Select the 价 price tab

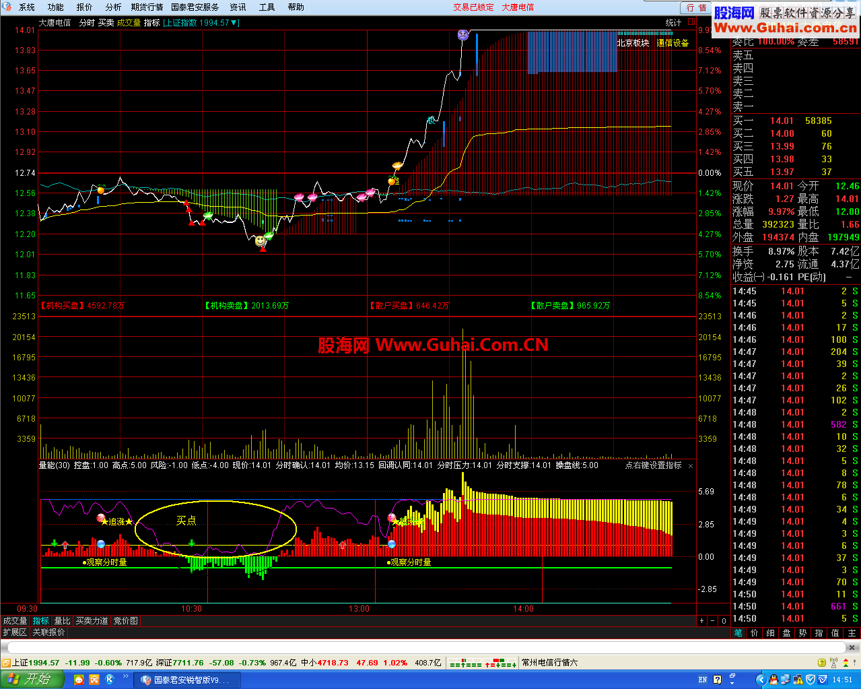tap(754, 633)
